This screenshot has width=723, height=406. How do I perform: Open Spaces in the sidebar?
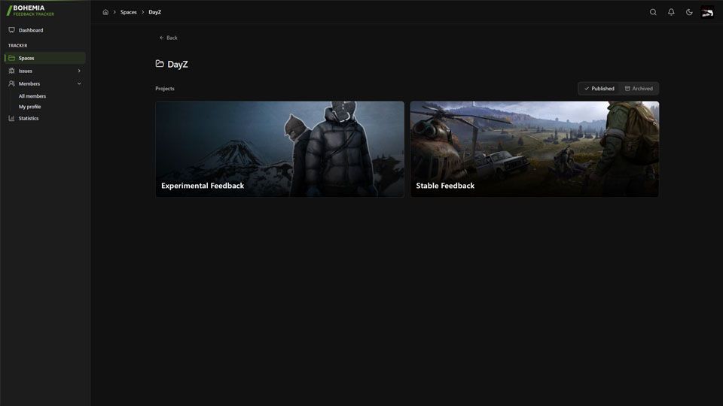coord(44,58)
